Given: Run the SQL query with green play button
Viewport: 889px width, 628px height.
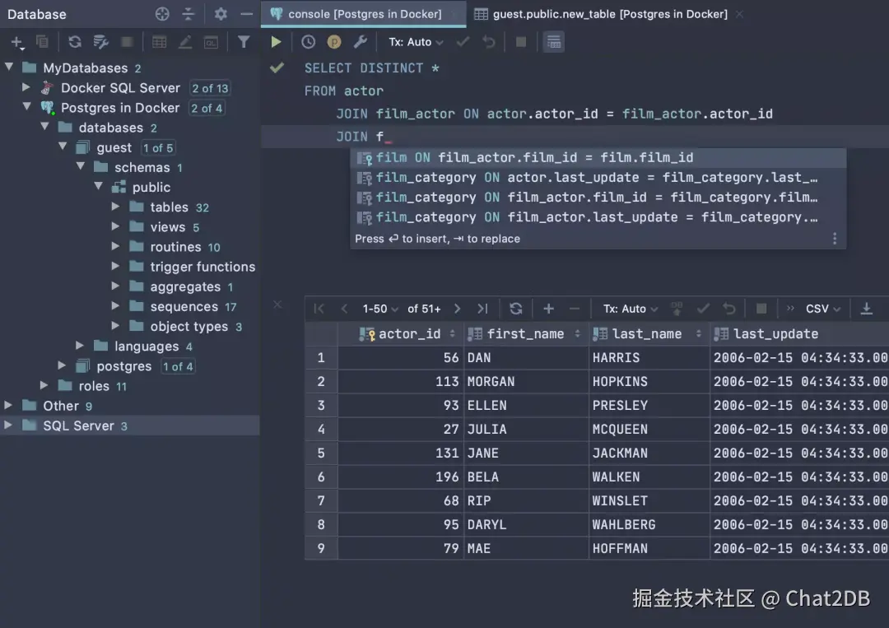Looking at the screenshot, I should (276, 41).
